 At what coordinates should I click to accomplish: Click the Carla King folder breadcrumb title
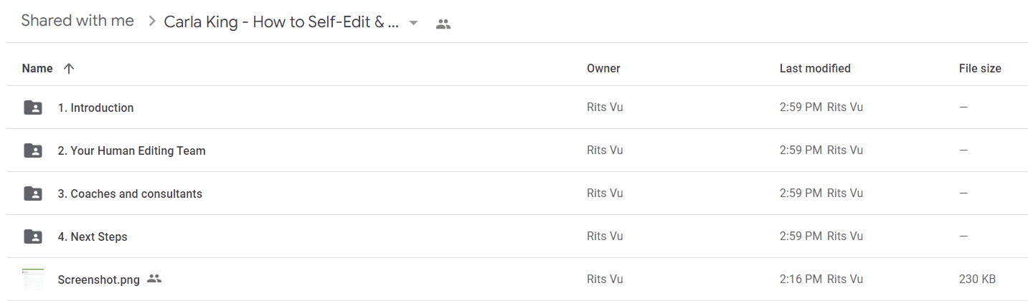point(281,21)
